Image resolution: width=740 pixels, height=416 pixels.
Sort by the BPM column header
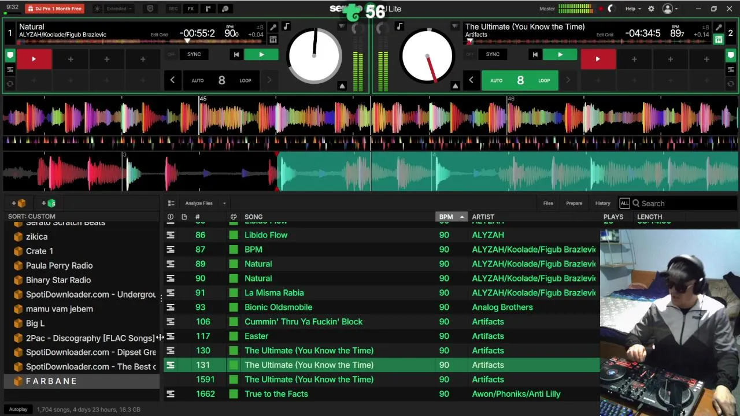(450, 217)
